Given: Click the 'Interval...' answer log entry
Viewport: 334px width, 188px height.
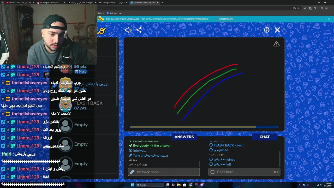Looking at the screenshot, I should tap(138, 150).
